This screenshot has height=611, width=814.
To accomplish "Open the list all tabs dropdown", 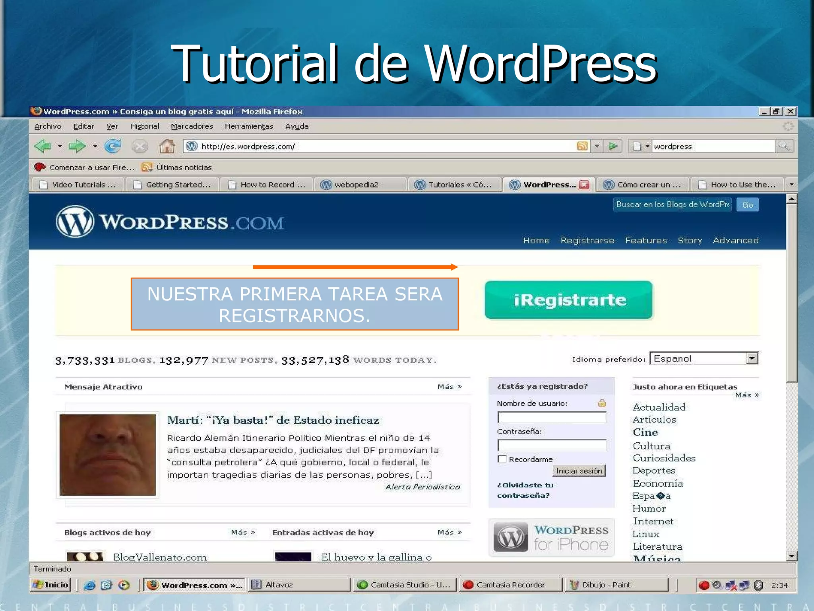I will coord(791,185).
